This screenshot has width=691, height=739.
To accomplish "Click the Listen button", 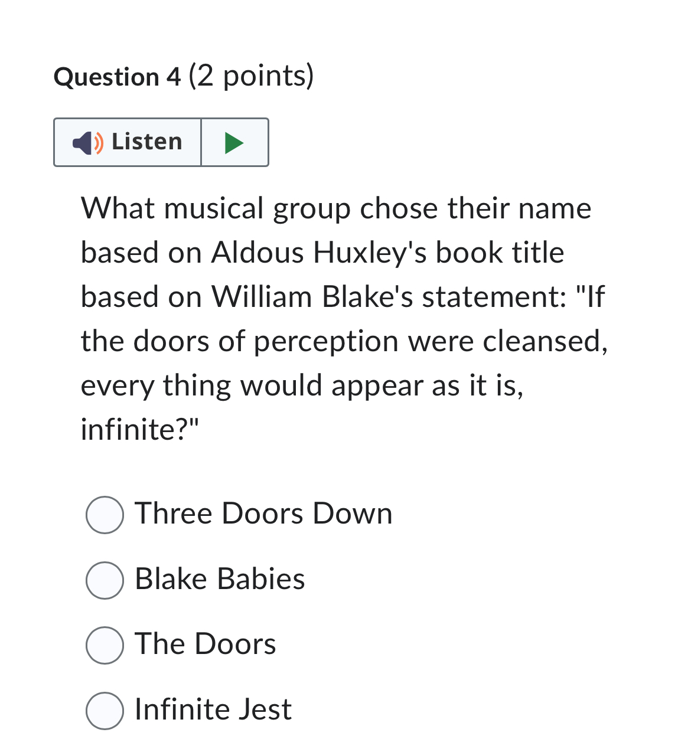I will point(127,142).
